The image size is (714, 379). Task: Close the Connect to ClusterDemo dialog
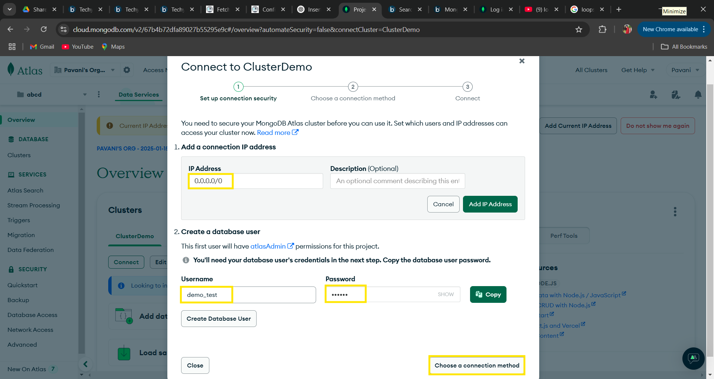tap(522, 61)
